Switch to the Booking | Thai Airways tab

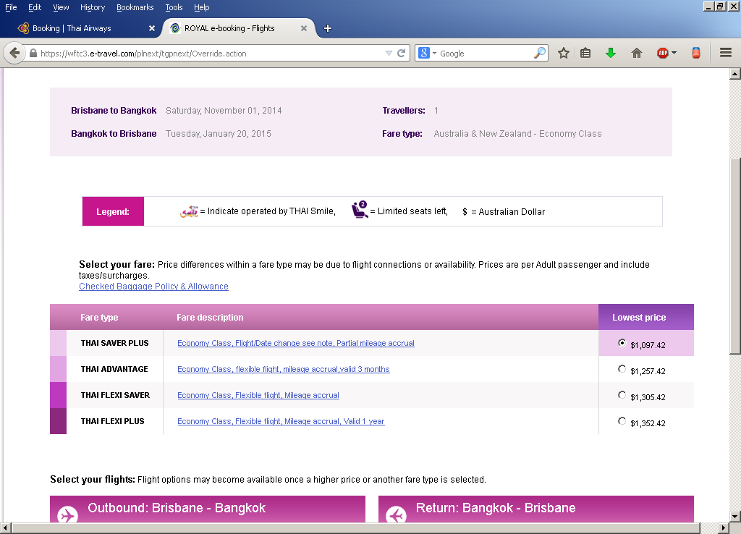tap(72, 28)
